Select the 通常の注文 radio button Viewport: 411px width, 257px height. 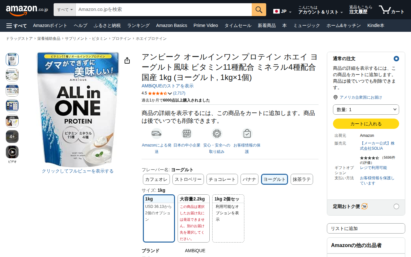[x=396, y=59]
